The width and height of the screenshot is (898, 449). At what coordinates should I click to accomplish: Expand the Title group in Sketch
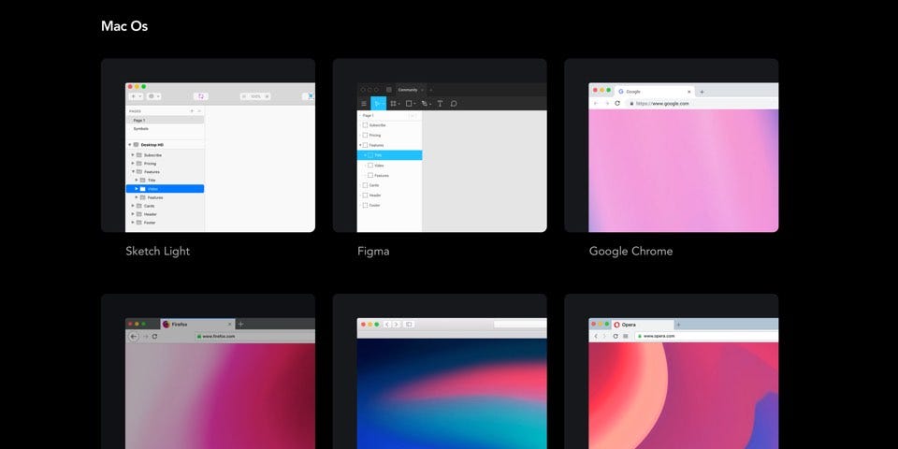[x=137, y=180]
